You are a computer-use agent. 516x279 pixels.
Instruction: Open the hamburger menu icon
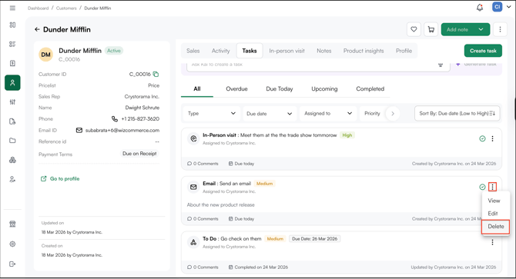pos(12,8)
